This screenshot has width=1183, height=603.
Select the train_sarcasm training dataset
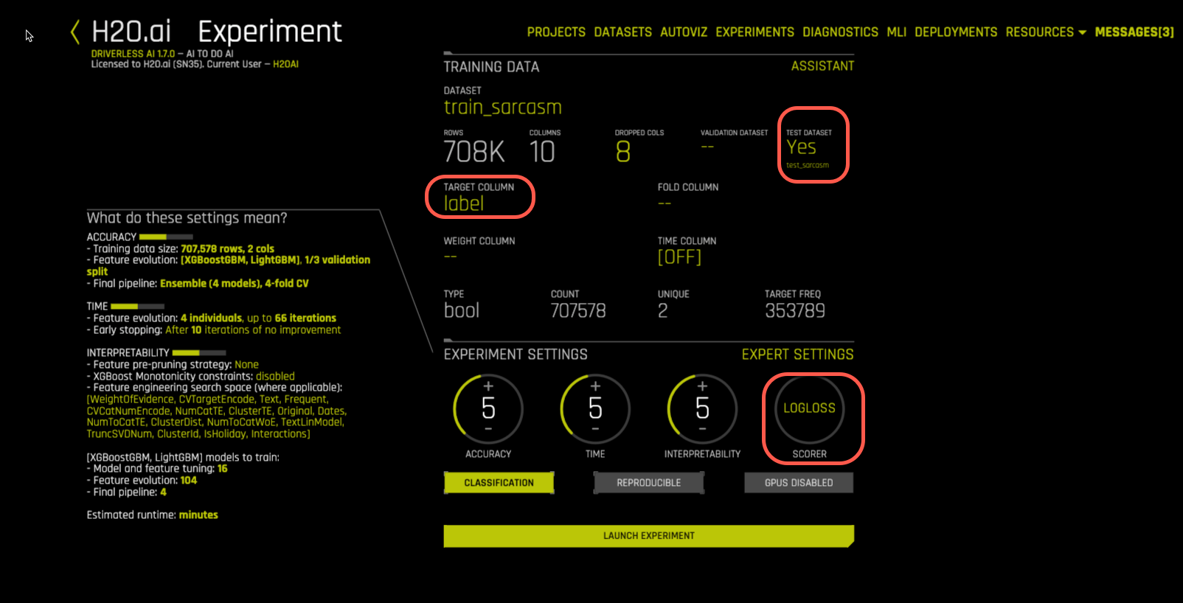(x=503, y=108)
